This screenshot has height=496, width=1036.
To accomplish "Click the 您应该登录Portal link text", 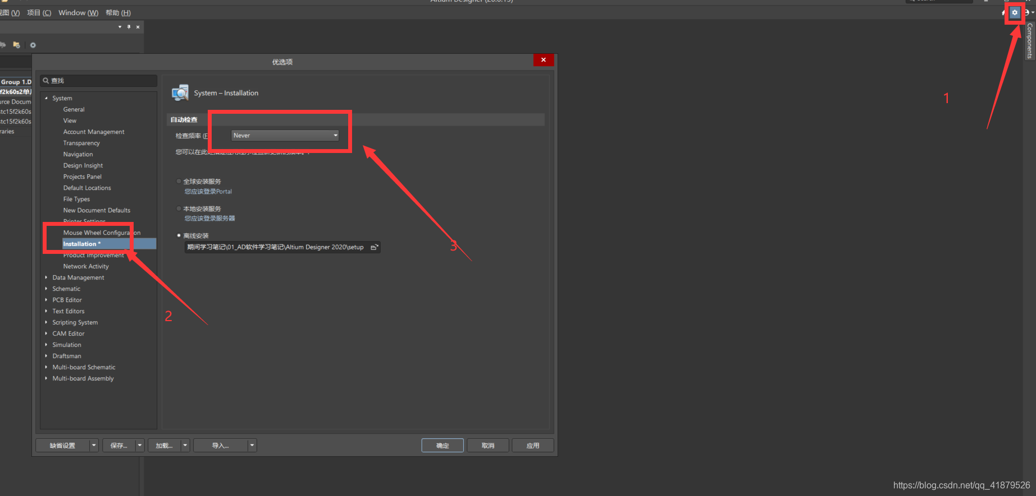I will [208, 192].
